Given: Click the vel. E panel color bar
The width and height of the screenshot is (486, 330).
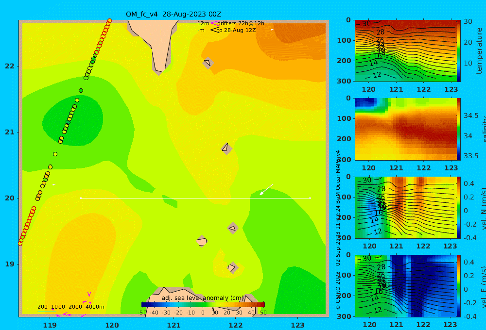Looking at the screenshot, I should pos(459,286).
